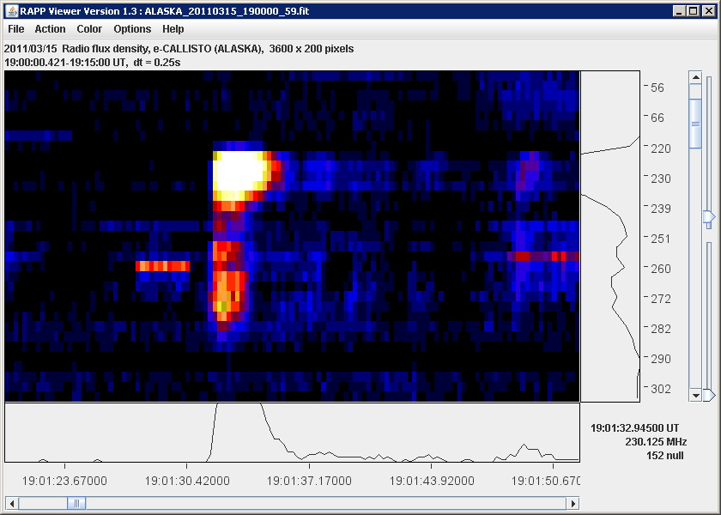Click the 66 frequency axis label

(657, 118)
